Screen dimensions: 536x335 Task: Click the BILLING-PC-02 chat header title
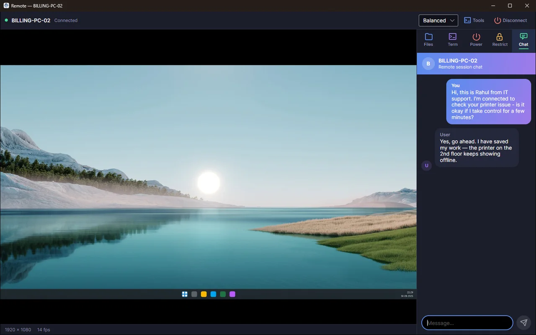tap(458, 61)
